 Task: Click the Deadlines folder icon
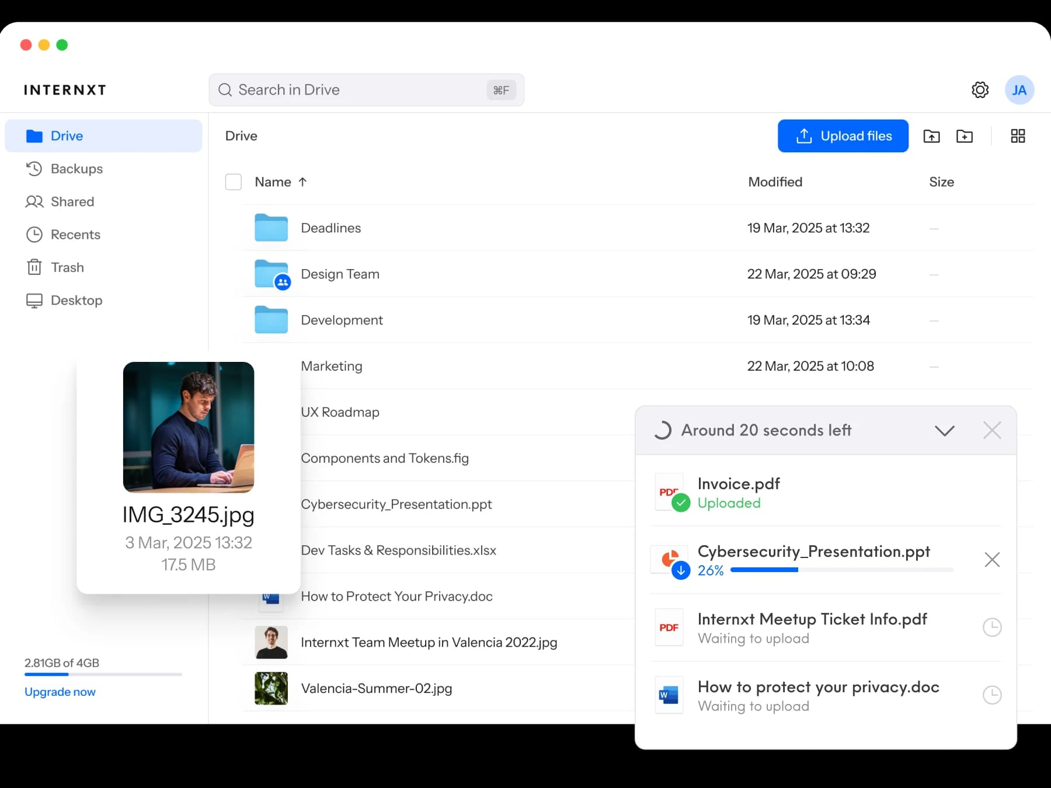(272, 228)
